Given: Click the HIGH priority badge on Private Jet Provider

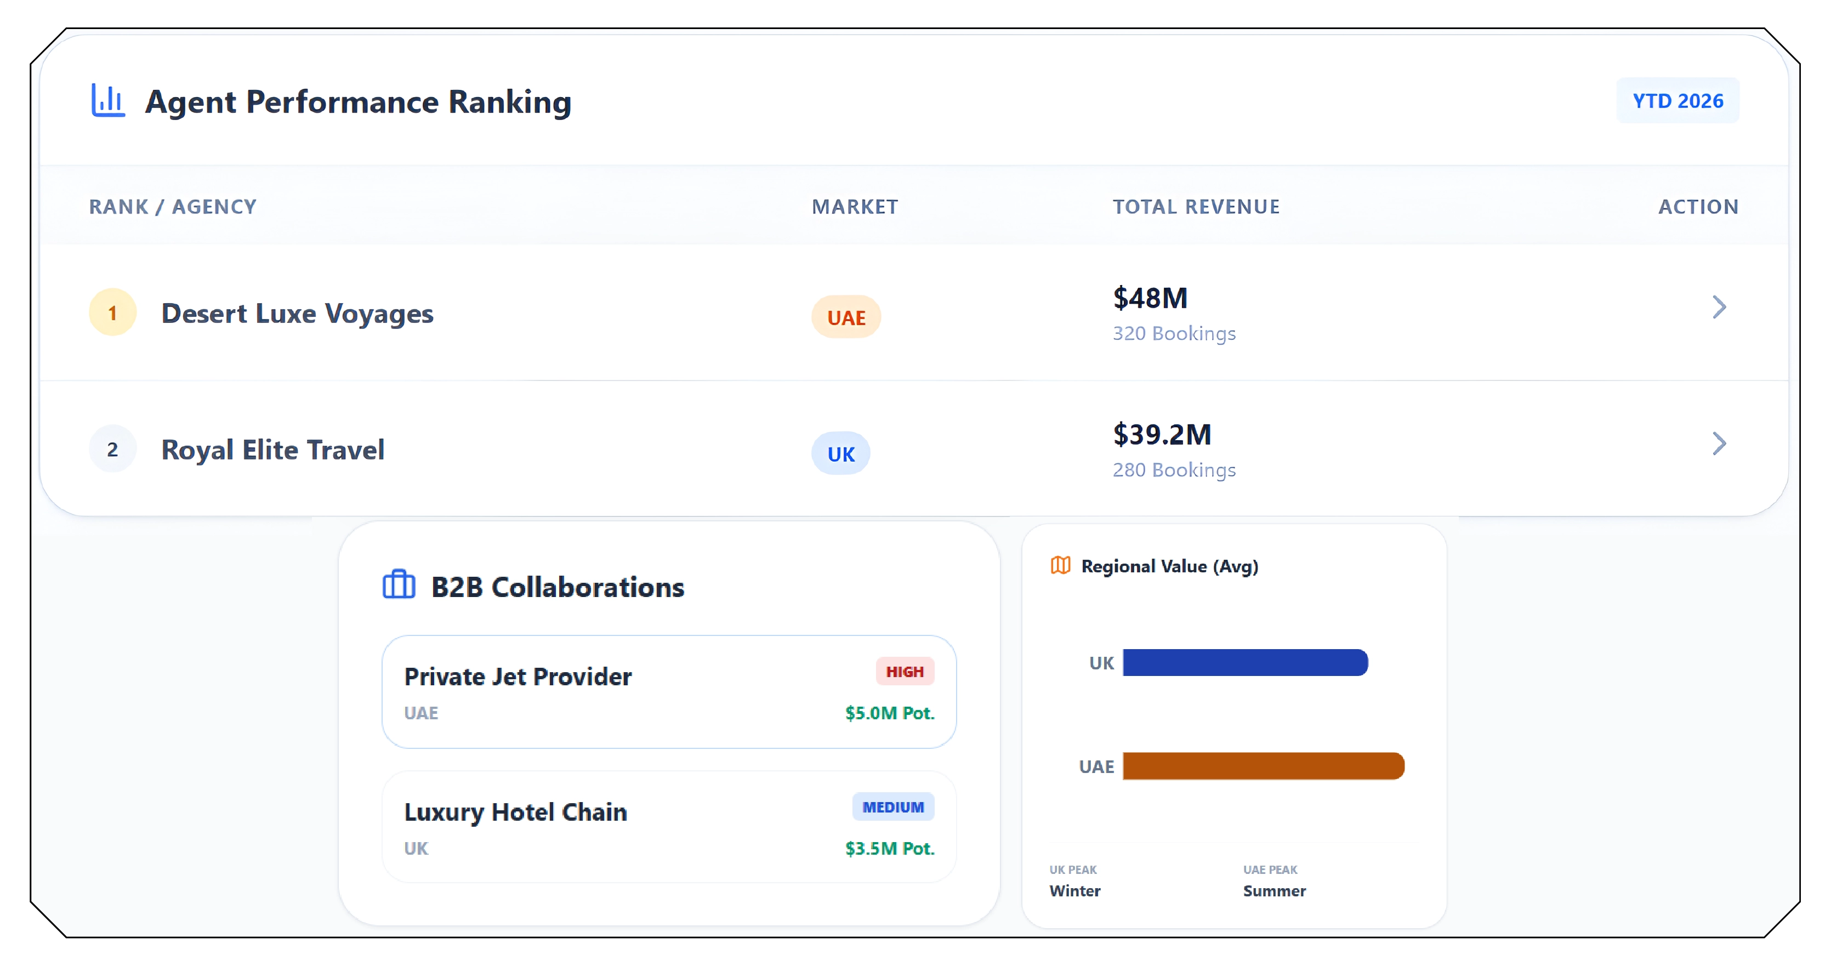Looking at the screenshot, I should (904, 671).
